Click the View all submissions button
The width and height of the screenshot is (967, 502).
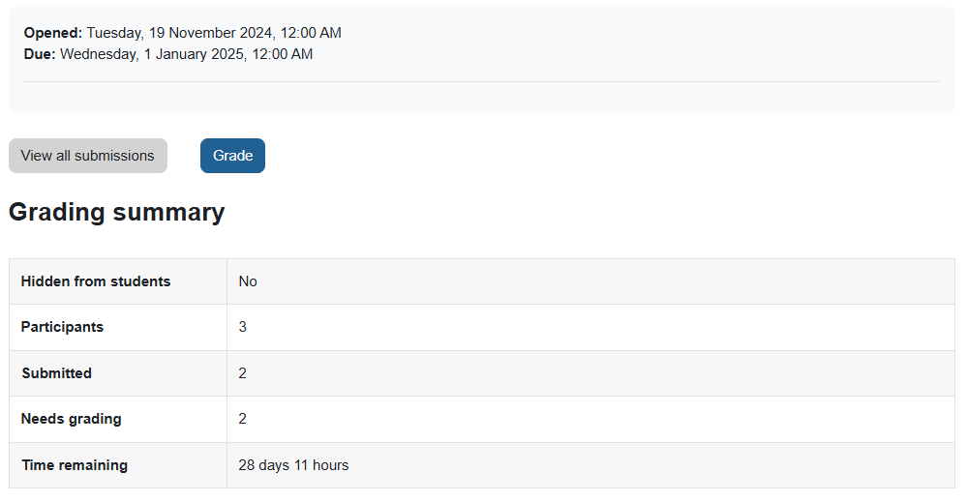click(x=88, y=156)
